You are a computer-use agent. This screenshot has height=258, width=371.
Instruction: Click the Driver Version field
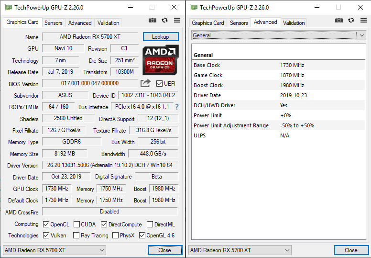coord(110,165)
